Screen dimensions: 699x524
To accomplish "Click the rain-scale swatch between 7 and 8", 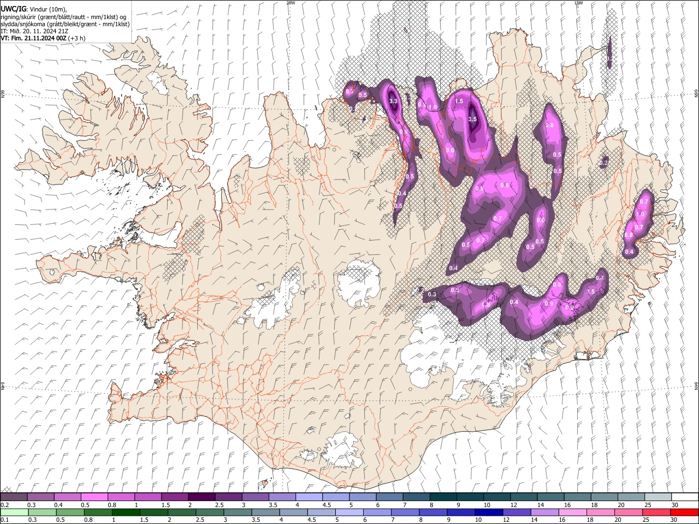I will pos(405,512).
